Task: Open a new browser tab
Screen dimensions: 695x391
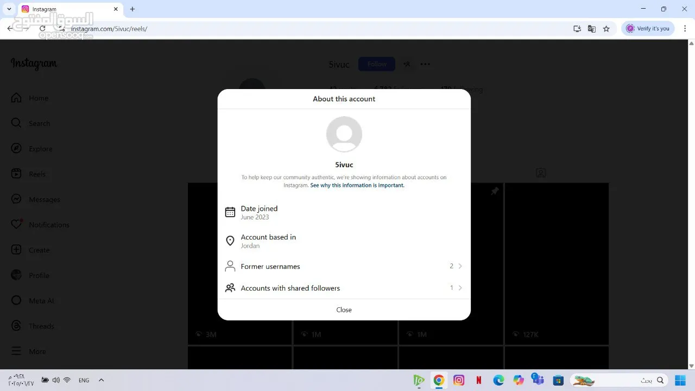Action: pos(132,9)
